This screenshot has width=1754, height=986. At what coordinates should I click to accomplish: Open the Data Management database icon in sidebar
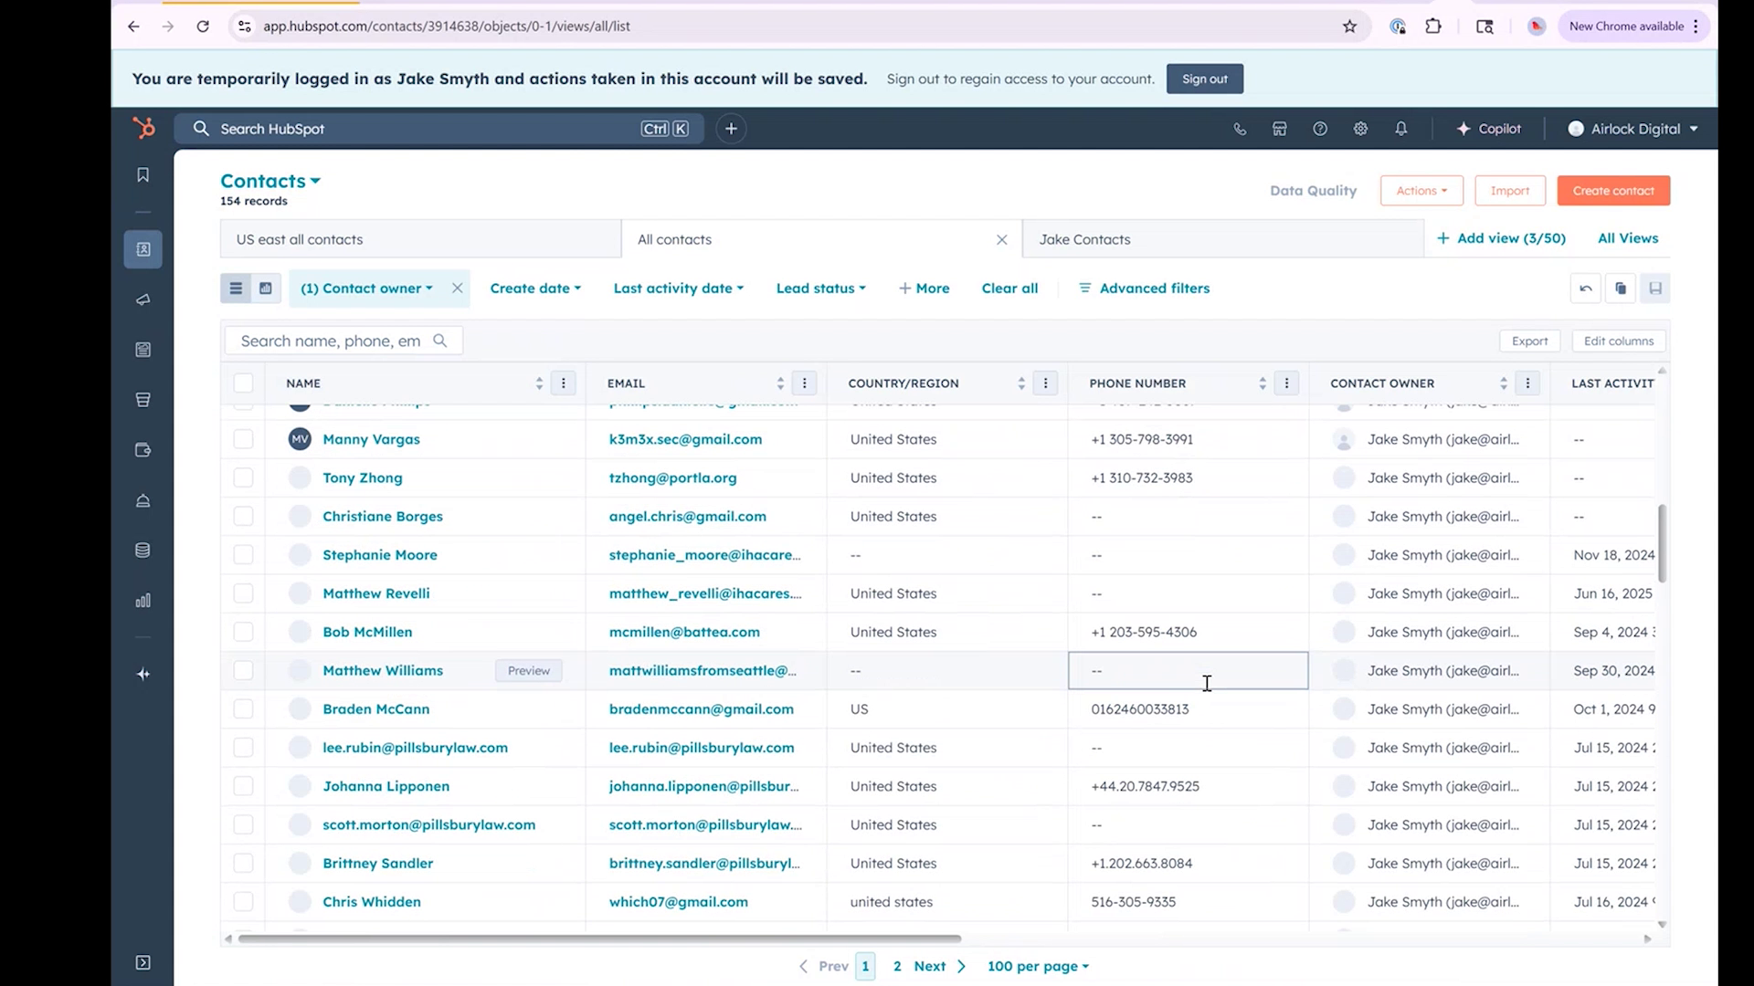coord(143,550)
